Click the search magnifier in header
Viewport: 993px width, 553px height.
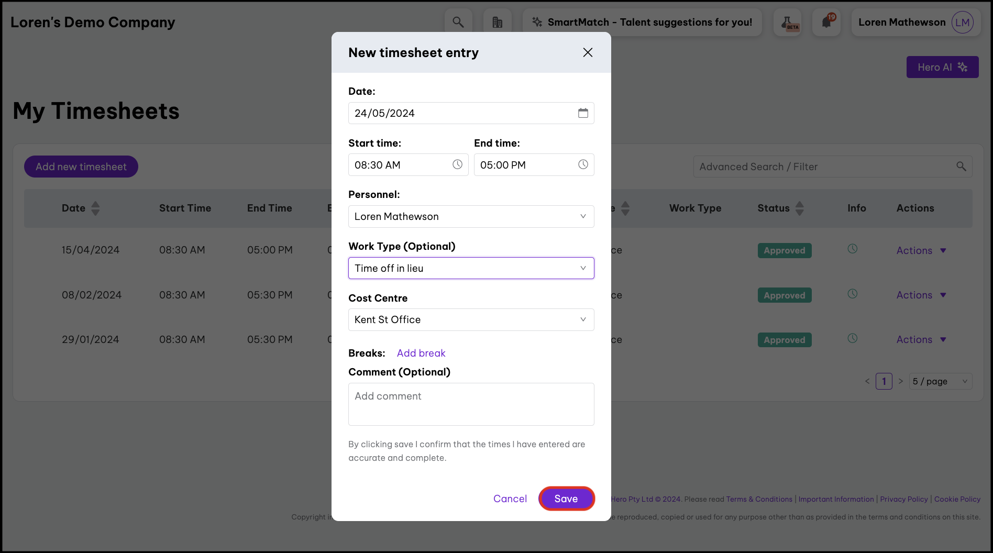point(458,23)
